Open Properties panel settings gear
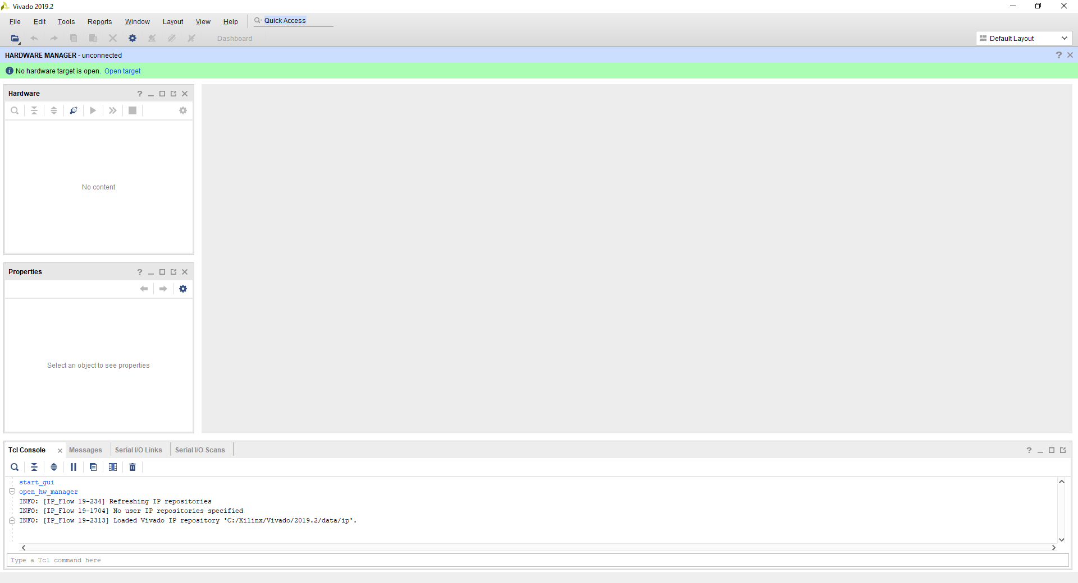1078x583 pixels. [183, 289]
